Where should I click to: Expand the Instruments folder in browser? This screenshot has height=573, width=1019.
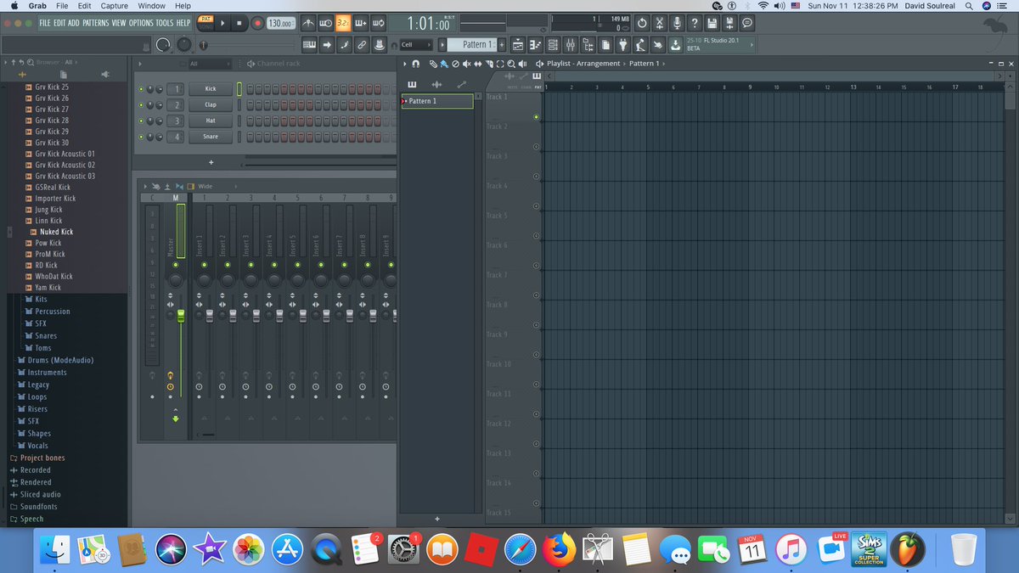pos(47,373)
